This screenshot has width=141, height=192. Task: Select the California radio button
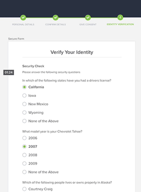coord(24,87)
